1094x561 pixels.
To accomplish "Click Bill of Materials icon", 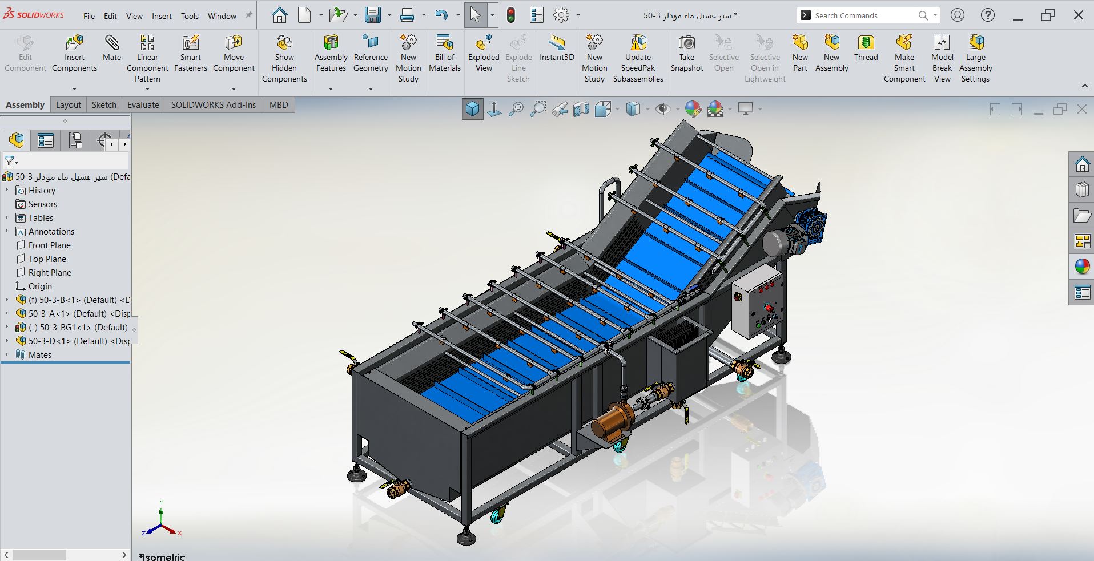I will point(444,43).
